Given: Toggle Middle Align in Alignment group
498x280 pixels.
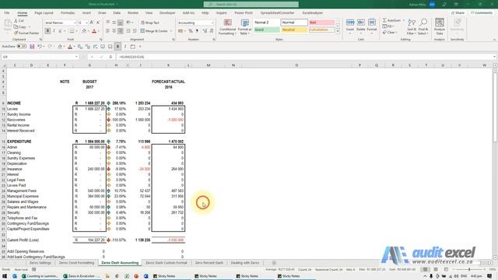Looking at the screenshot, I should [114, 23].
